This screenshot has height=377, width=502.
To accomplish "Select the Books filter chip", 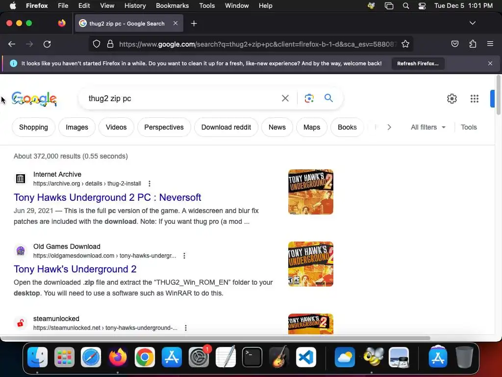I will click(347, 127).
